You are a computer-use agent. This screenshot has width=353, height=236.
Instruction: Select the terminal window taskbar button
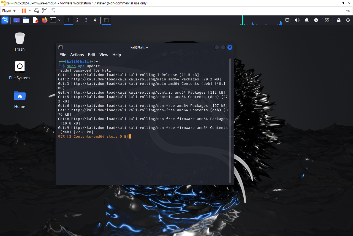pos(106,20)
